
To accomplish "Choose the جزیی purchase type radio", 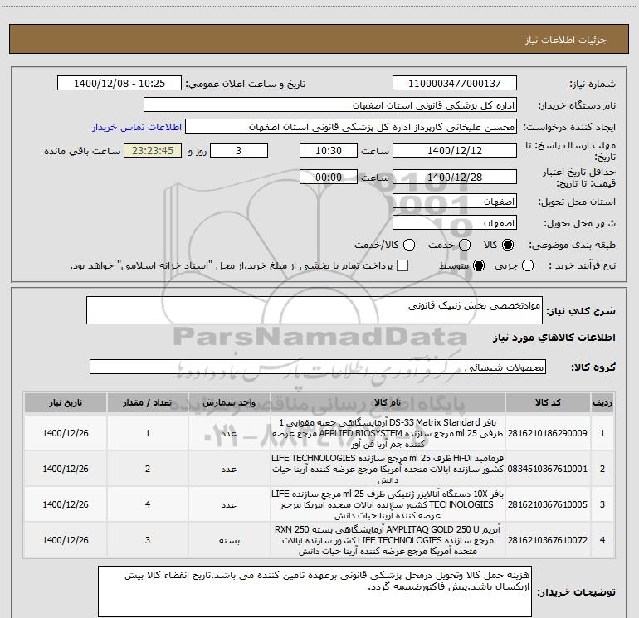I will [528, 265].
